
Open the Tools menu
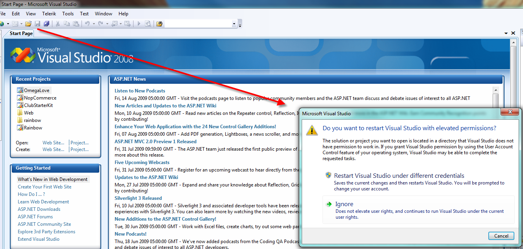pos(68,14)
